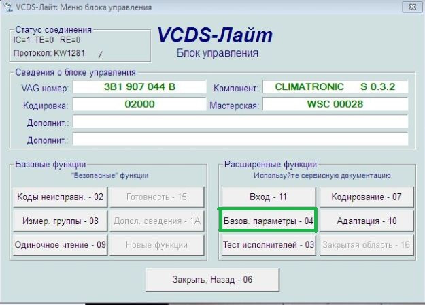This screenshot has height=305, width=425.
Task: Click the Базовые функции group label
Action: 50,164
